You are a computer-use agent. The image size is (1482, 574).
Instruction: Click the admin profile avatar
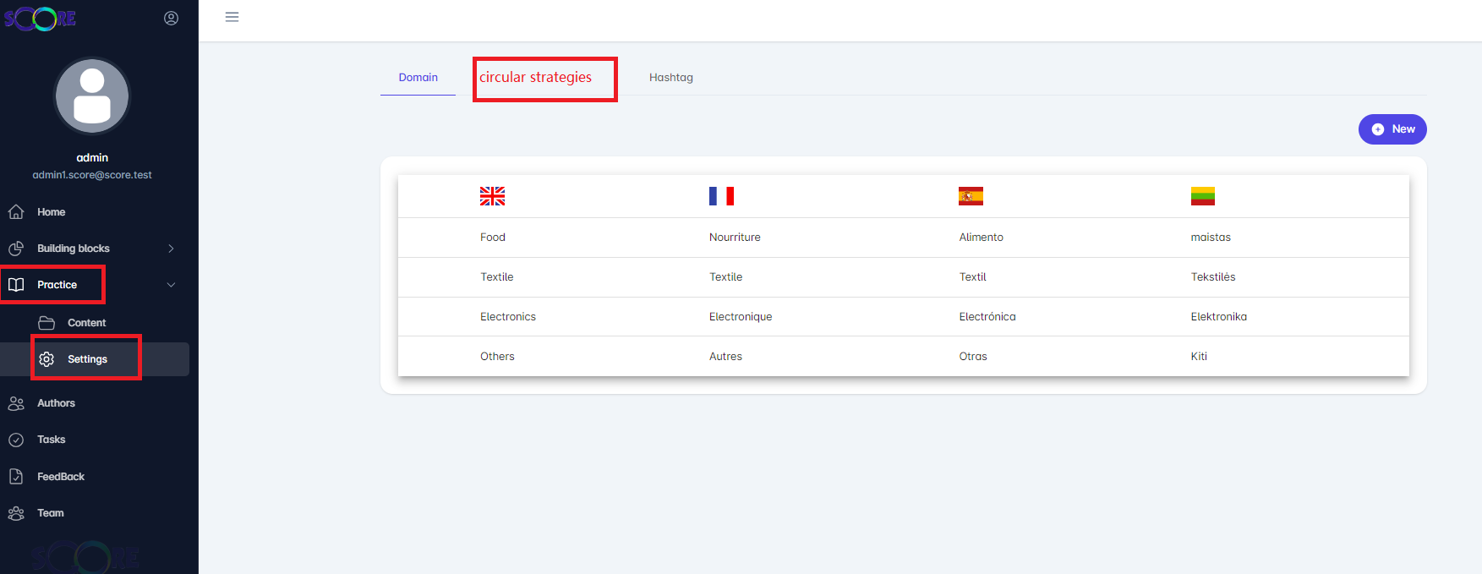[92, 96]
